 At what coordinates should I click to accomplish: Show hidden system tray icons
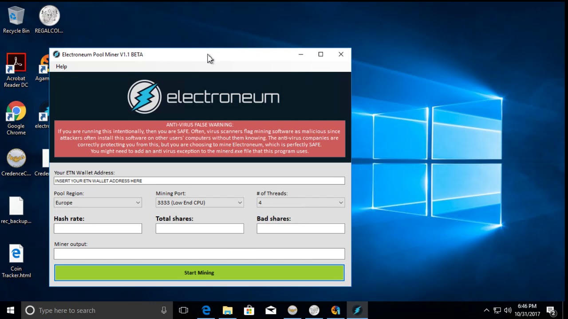point(486,310)
